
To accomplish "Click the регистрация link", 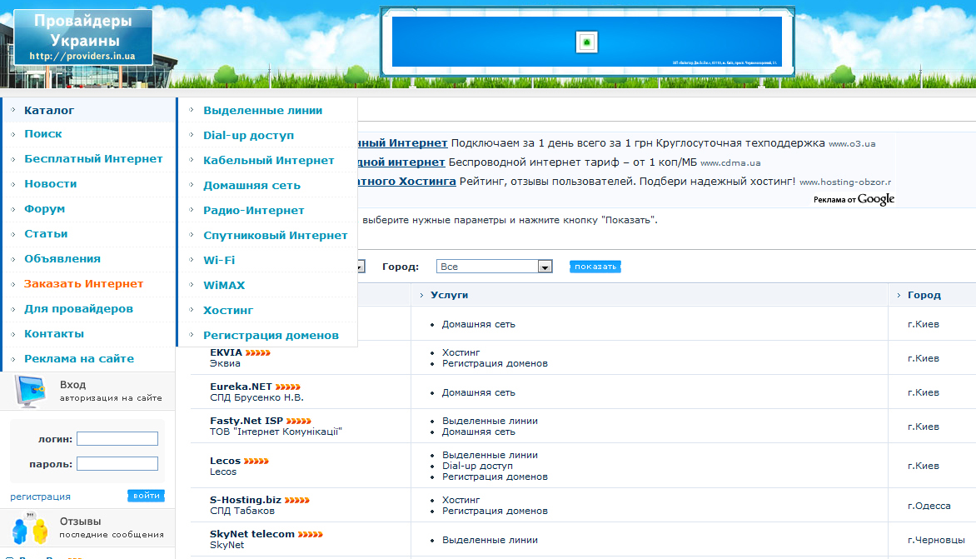I will [x=41, y=497].
